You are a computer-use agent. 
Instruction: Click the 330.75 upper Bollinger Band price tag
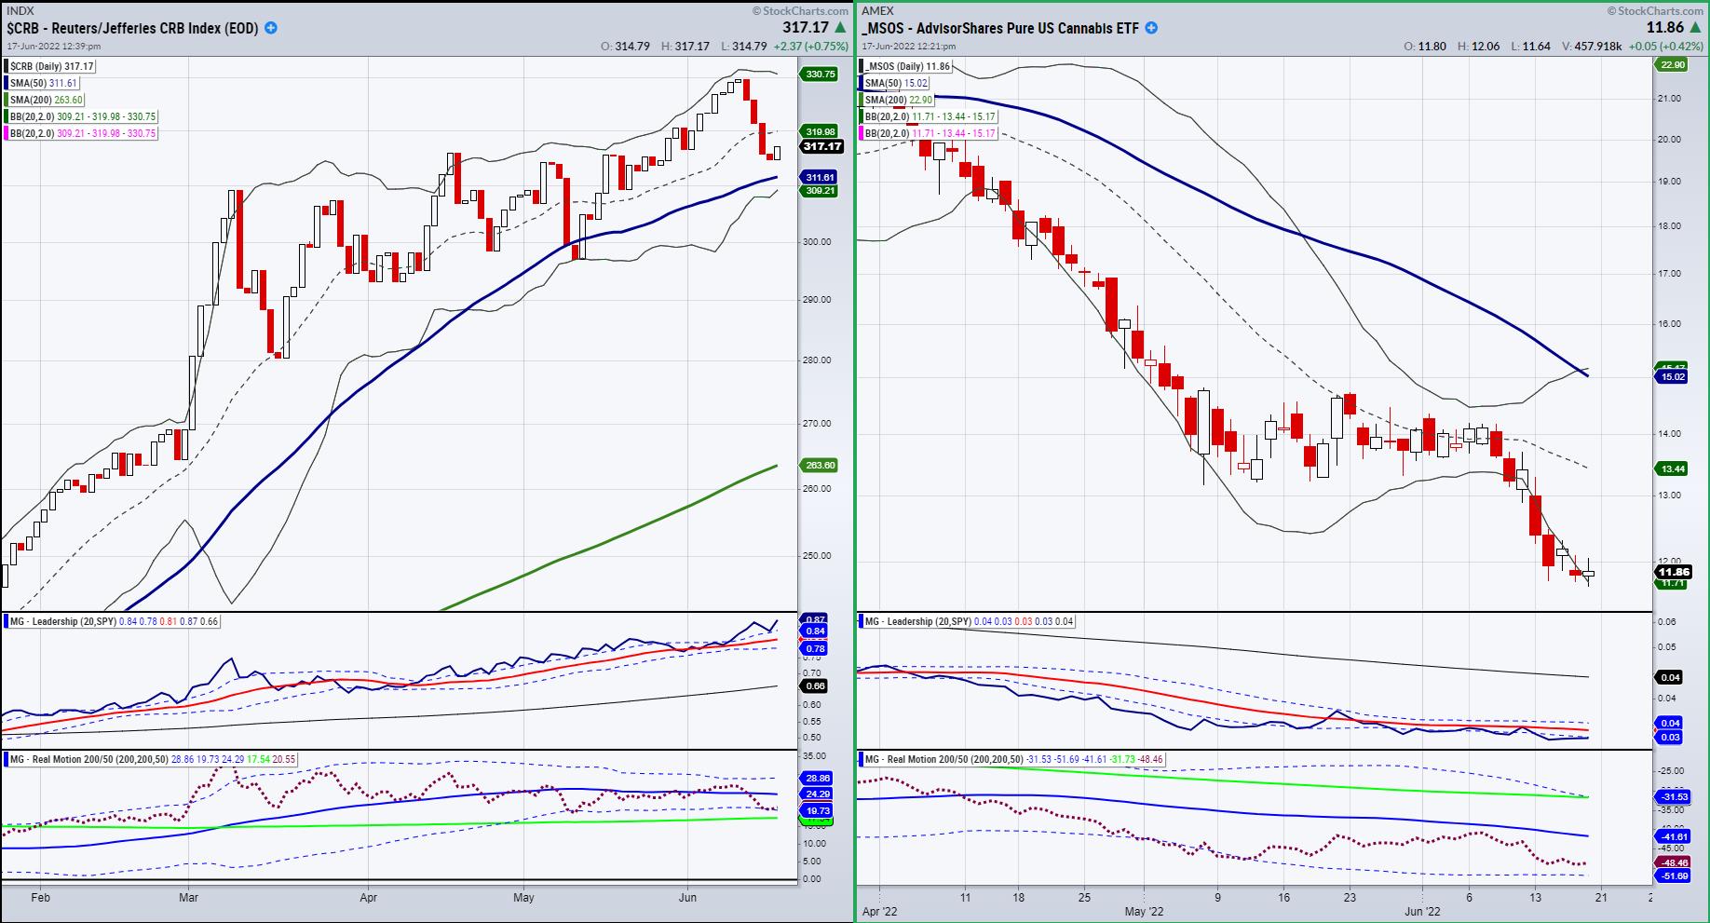click(819, 75)
